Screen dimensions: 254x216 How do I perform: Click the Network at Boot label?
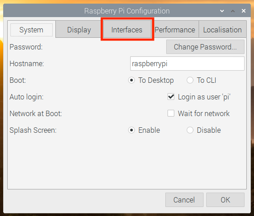36,113
